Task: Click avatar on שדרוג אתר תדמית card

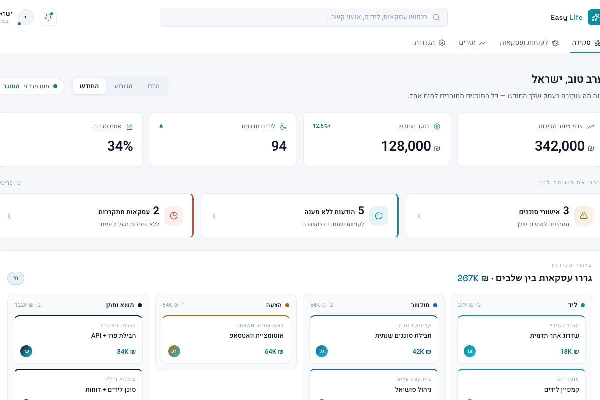Action: 470,351
